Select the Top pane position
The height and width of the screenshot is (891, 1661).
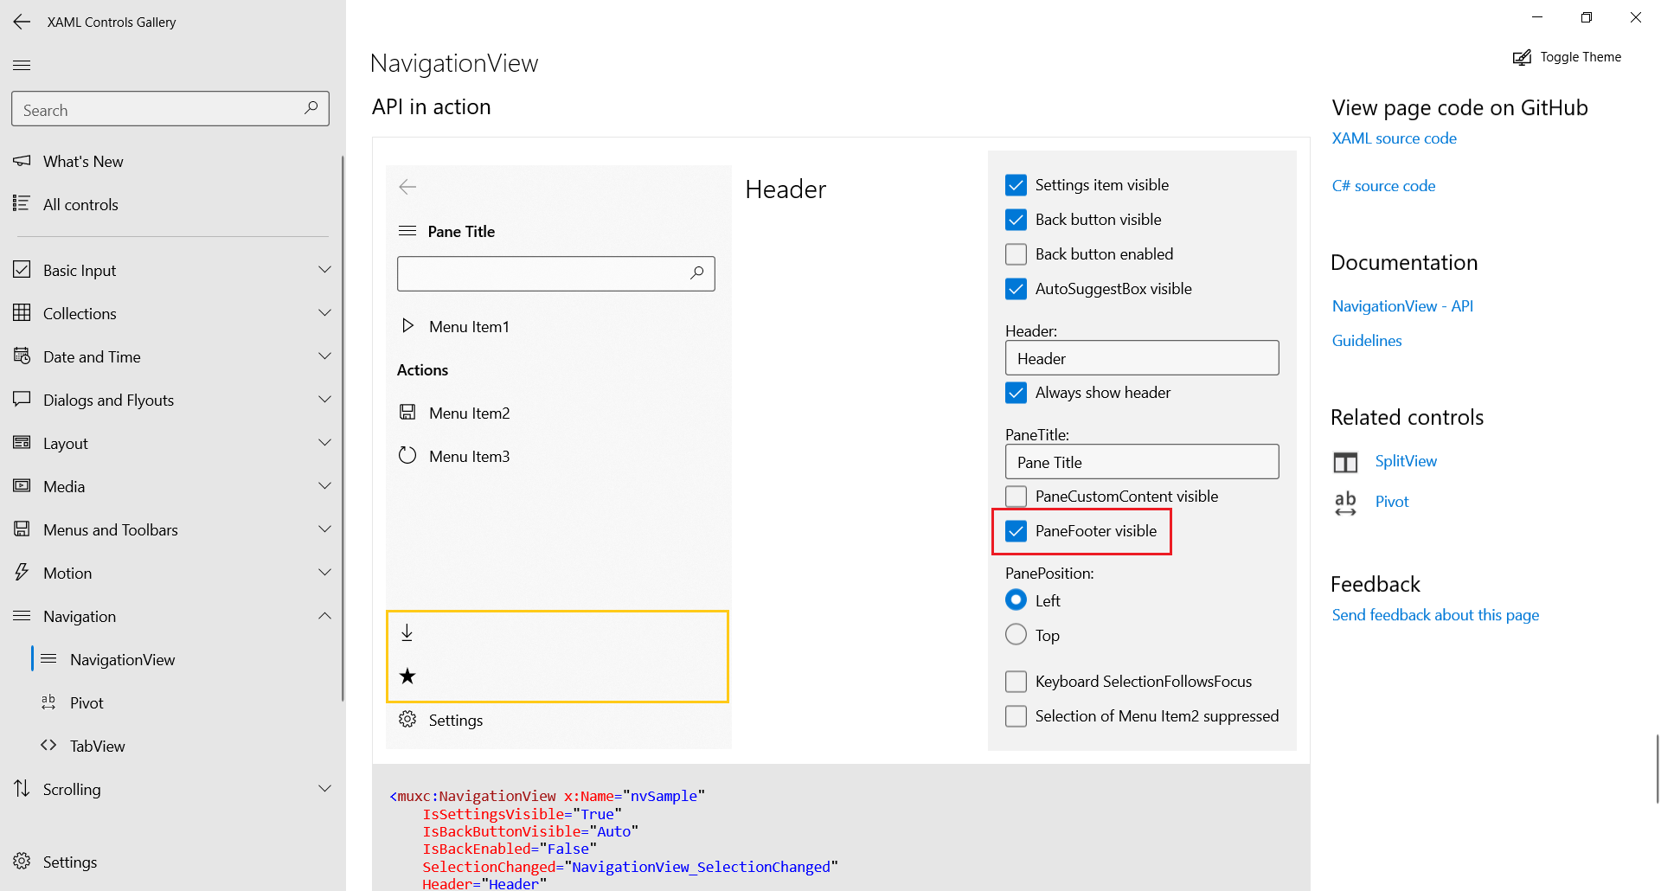[x=1016, y=634]
